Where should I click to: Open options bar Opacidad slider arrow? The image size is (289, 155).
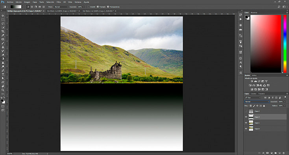(84, 7)
